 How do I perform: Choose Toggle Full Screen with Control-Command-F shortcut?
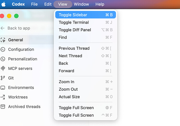click(x=86, y=115)
